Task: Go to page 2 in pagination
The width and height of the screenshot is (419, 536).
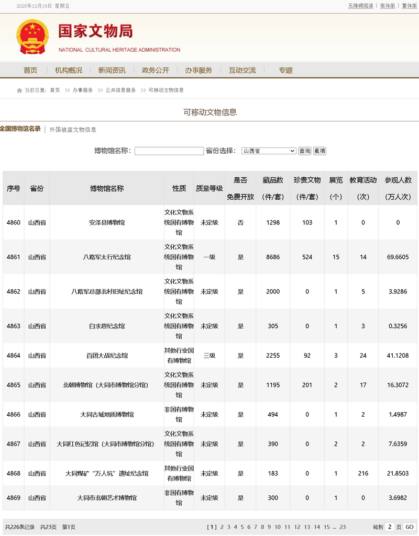Action: point(222,527)
